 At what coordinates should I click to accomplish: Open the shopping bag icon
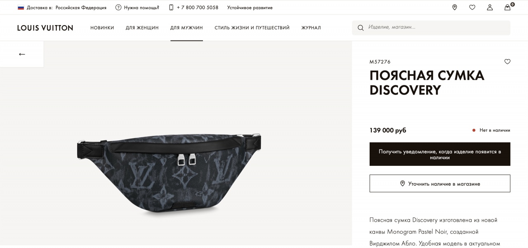[x=508, y=7]
